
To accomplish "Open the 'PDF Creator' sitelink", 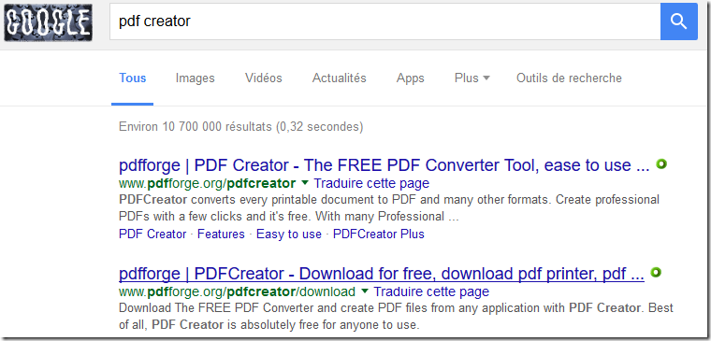I will [x=152, y=234].
